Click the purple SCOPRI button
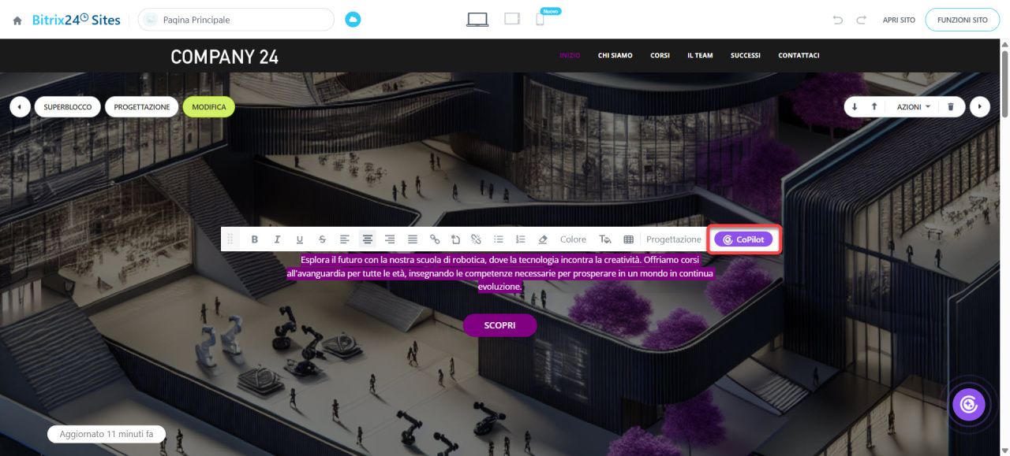 tap(499, 325)
